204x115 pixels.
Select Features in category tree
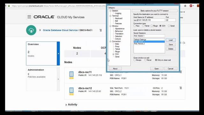pyautogui.click(x=118, y=23)
